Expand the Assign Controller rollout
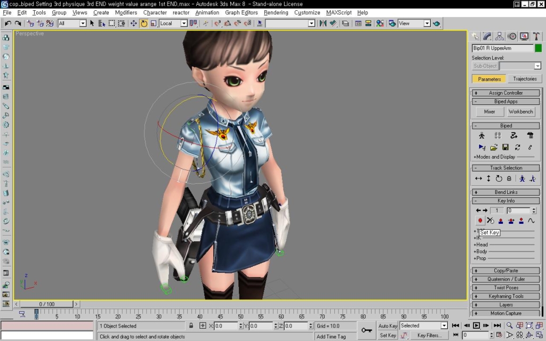Image resolution: width=546 pixels, height=341 pixels. [505, 93]
